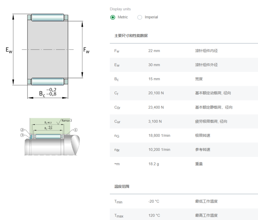Click the Bc symbol in the table
Viewport: 258px width, 220px height.
[x=116, y=79]
